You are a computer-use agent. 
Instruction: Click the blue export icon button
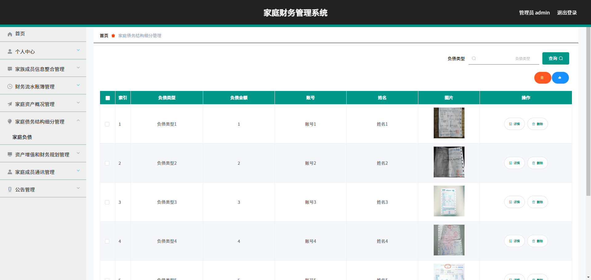tap(560, 78)
